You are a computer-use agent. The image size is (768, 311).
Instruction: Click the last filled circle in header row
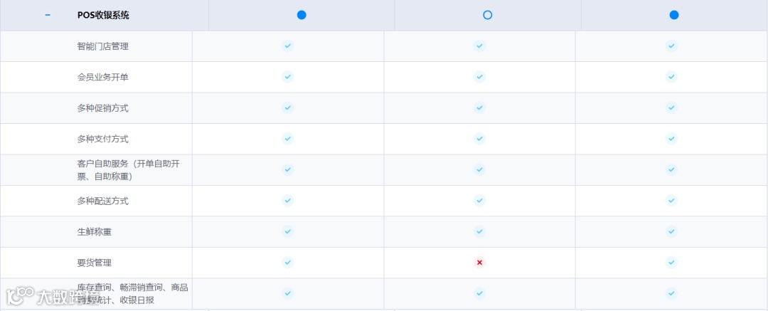(674, 15)
